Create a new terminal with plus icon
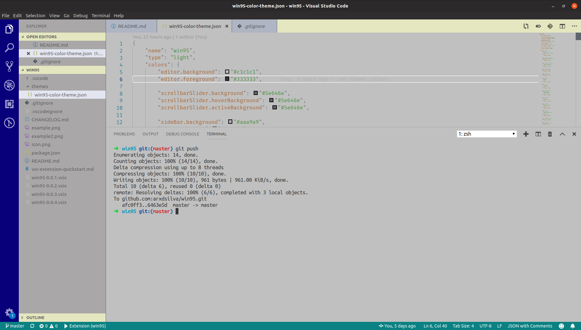This screenshot has width=581, height=330. click(526, 134)
